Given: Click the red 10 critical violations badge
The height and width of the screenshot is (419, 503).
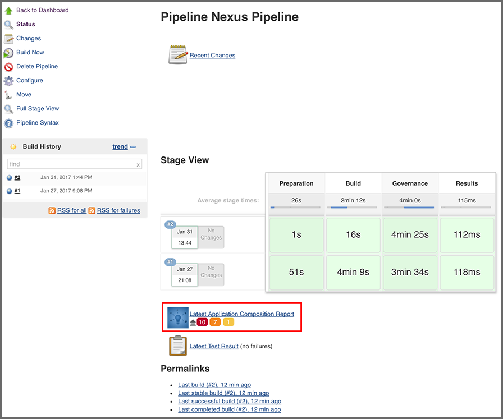Looking at the screenshot, I should (202, 322).
